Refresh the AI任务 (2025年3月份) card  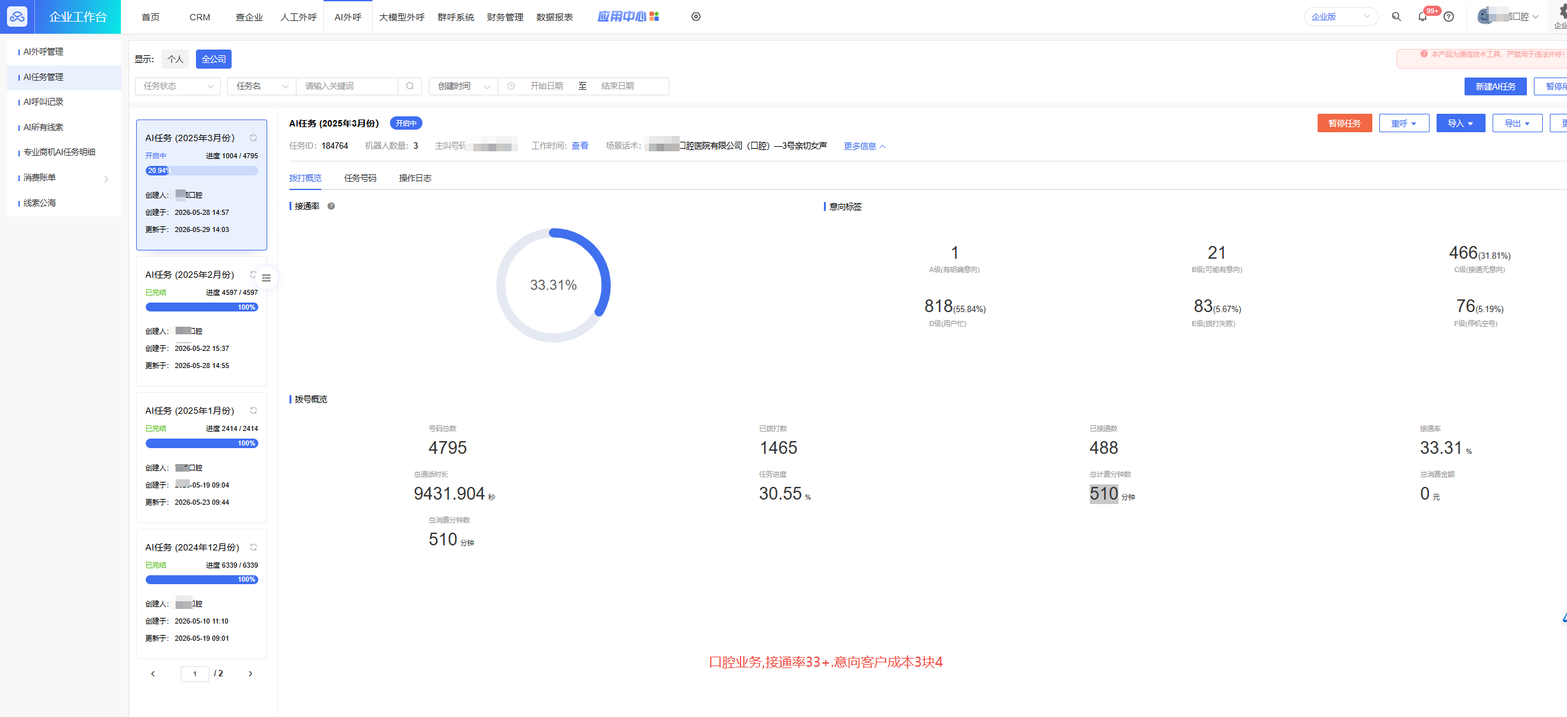point(253,138)
